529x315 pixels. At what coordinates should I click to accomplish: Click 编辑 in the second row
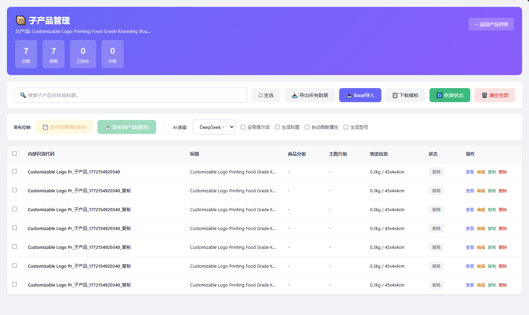pyautogui.click(x=481, y=191)
